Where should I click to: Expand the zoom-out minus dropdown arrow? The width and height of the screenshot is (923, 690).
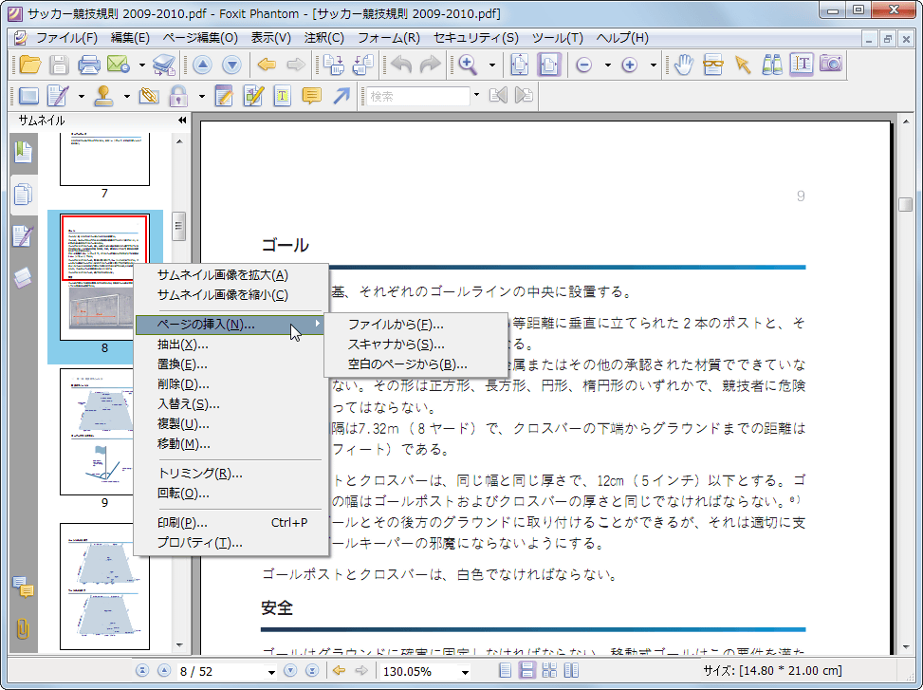(x=607, y=65)
